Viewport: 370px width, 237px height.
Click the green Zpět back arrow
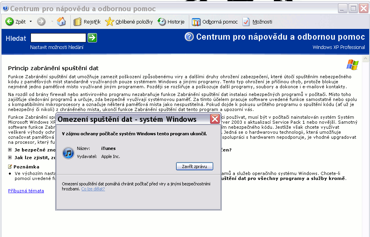pyautogui.click(x=9, y=22)
